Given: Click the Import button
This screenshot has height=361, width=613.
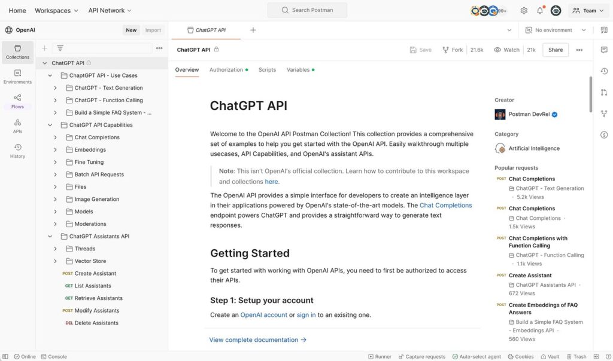Looking at the screenshot, I should [153, 30].
